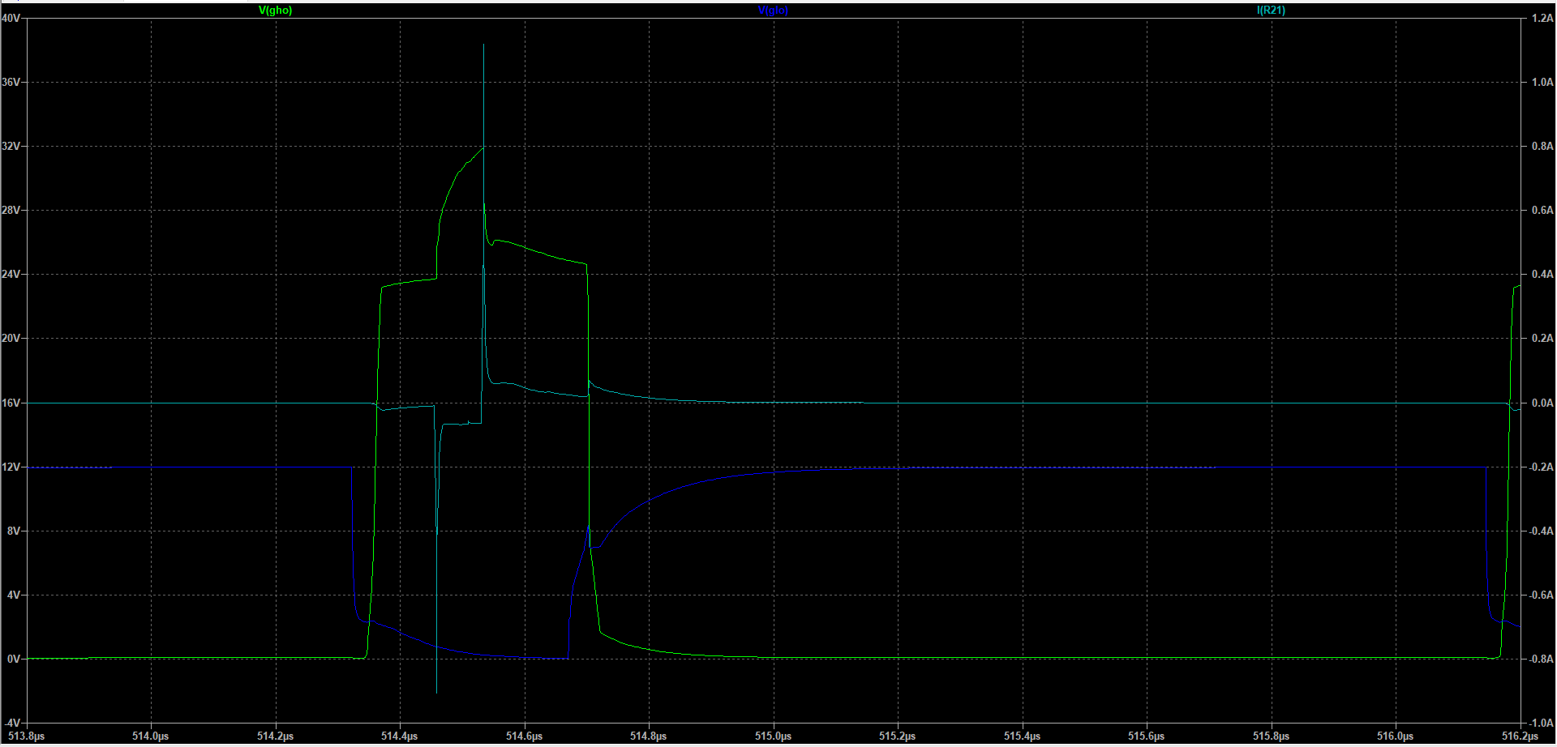Viewport: 1557px width, 747px height.
Task: Click the 24V left axis label
Action: point(11,274)
